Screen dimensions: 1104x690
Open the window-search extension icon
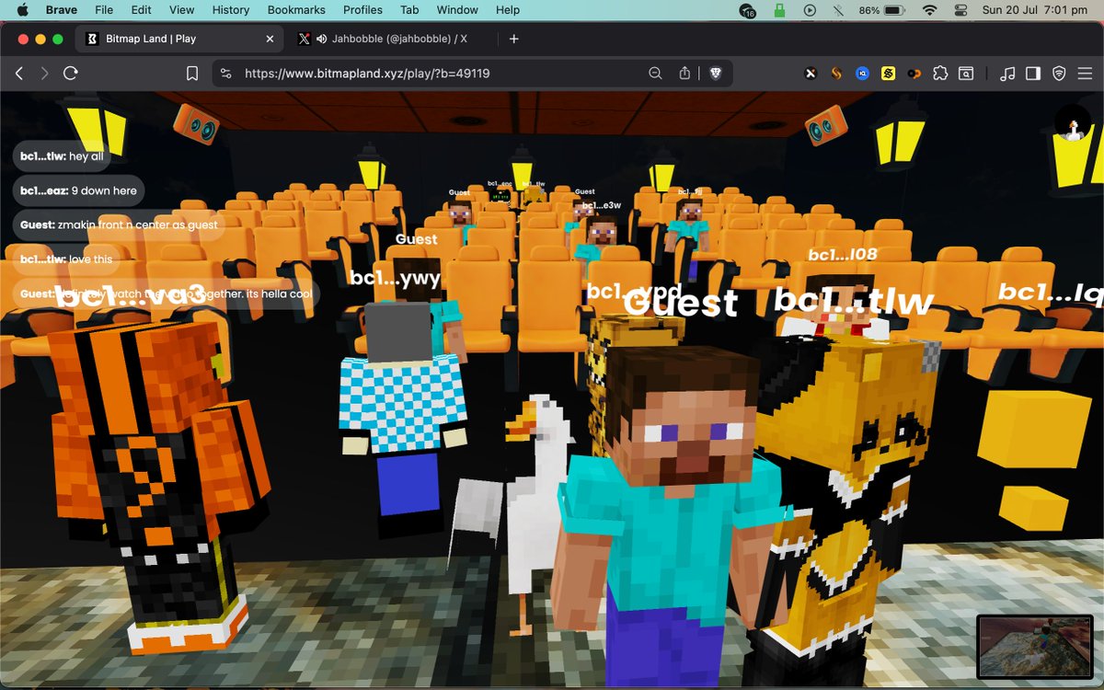point(966,74)
